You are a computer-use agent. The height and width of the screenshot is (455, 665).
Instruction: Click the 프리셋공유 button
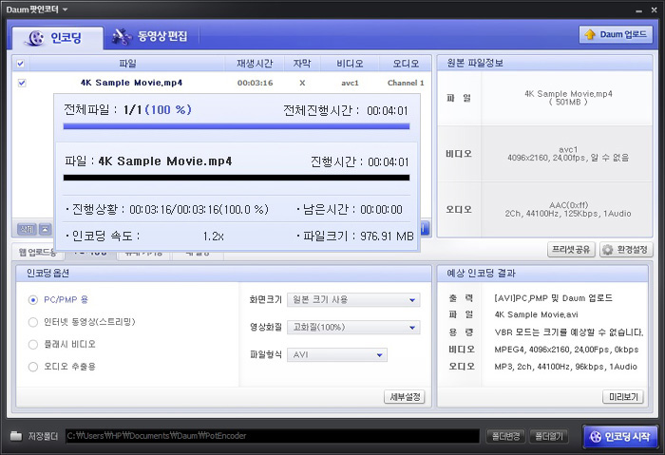[573, 250]
